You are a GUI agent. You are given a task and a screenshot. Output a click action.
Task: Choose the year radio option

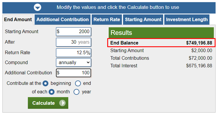point(76,92)
